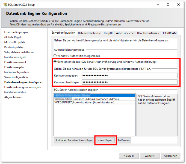Select the Serverkonfiguration tab

pos(63,33)
